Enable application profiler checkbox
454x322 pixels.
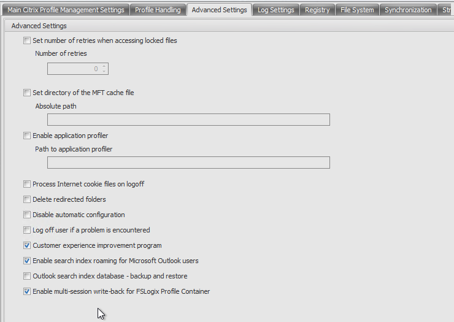point(27,136)
